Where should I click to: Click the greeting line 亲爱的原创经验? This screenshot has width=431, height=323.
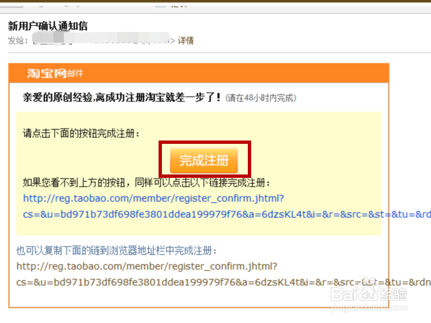tap(122, 98)
